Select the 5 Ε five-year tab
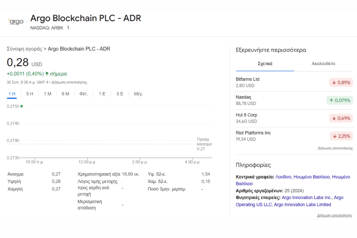Image resolution: width=357 pixels, height=238 pixels. click(120, 94)
